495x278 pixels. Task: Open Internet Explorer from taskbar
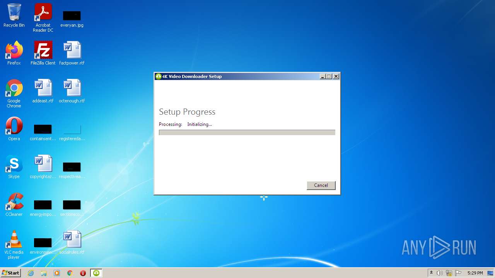[31, 273]
